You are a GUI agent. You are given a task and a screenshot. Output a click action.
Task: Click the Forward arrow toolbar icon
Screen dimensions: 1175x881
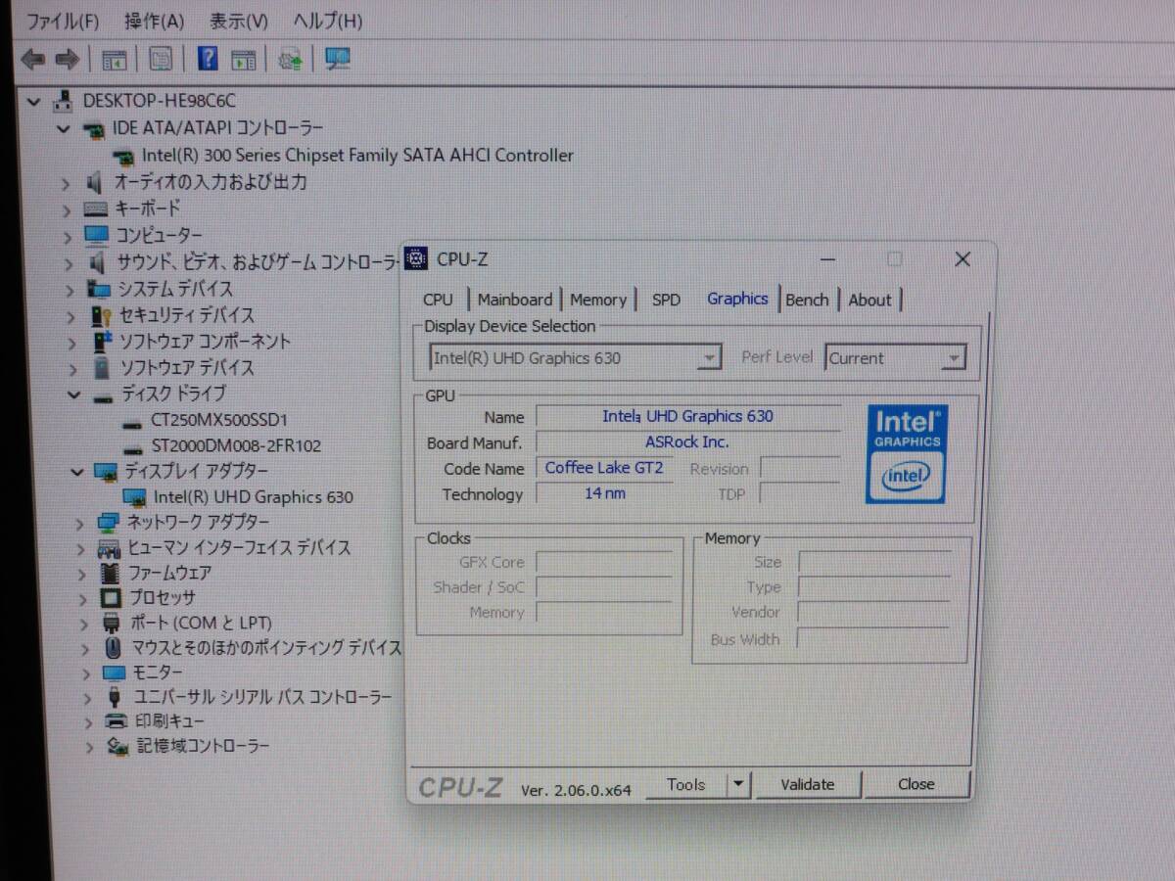tap(67, 60)
